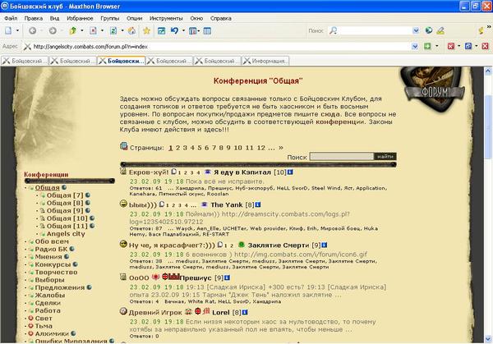Expand the toolbar overflow chevron
The image size is (493, 344).
point(489,27)
